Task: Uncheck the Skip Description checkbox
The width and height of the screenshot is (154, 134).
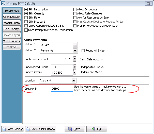Action: click(x=26, y=9)
